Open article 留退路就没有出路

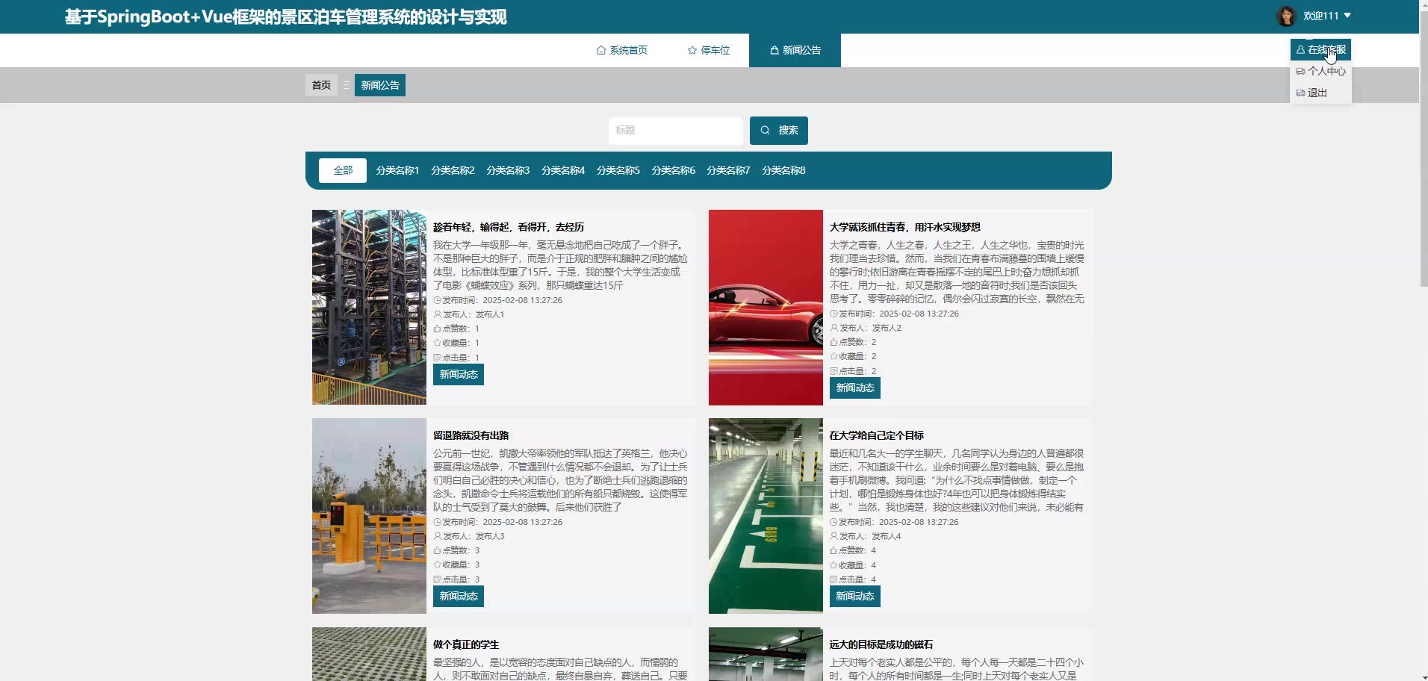click(x=471, y=436)
